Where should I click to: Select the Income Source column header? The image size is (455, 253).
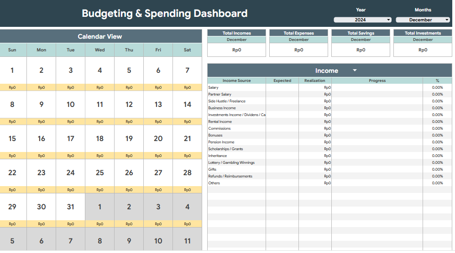tap(236, 81)
